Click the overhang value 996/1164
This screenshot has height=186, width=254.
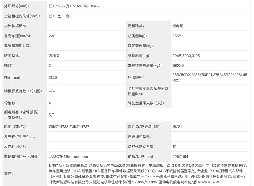[180, 157]
